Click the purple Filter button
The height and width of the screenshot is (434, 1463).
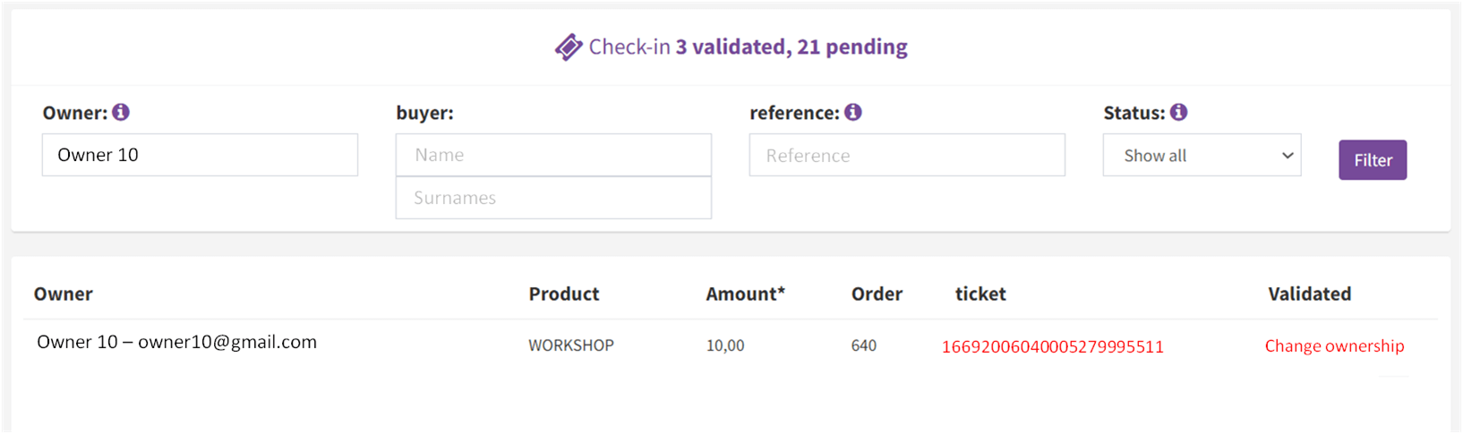coord(1373,160)
